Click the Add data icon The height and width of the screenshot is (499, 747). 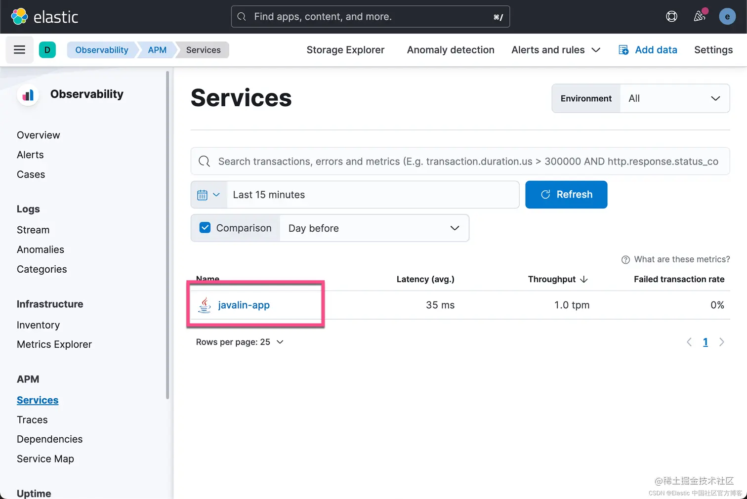click(623, 50)
